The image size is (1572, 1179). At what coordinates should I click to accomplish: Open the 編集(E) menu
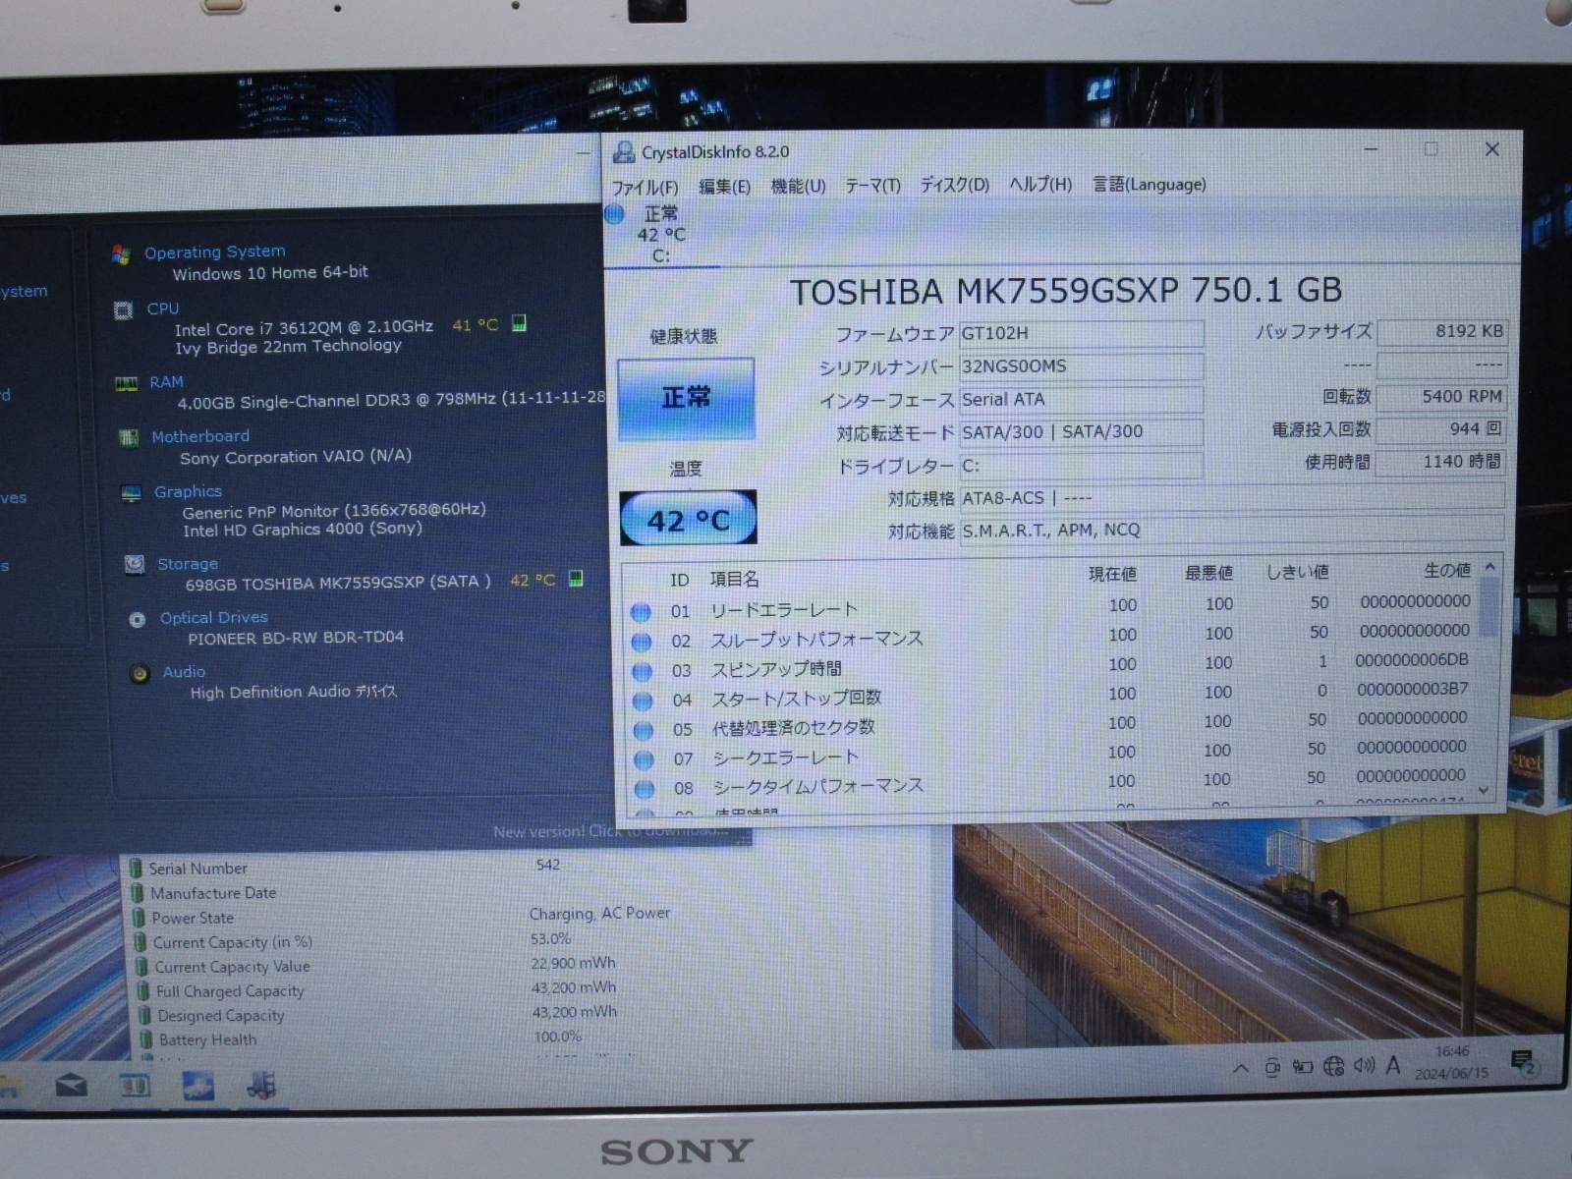pos(724,187)
